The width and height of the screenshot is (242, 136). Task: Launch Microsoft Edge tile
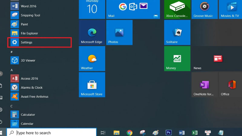(x=92, y=33)
